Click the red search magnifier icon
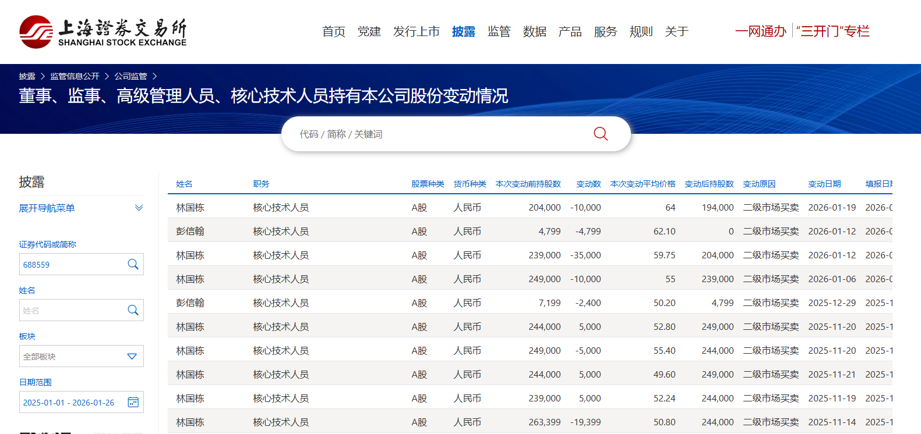The height and width of the screenshot is (434, 921). coord(601,134)
